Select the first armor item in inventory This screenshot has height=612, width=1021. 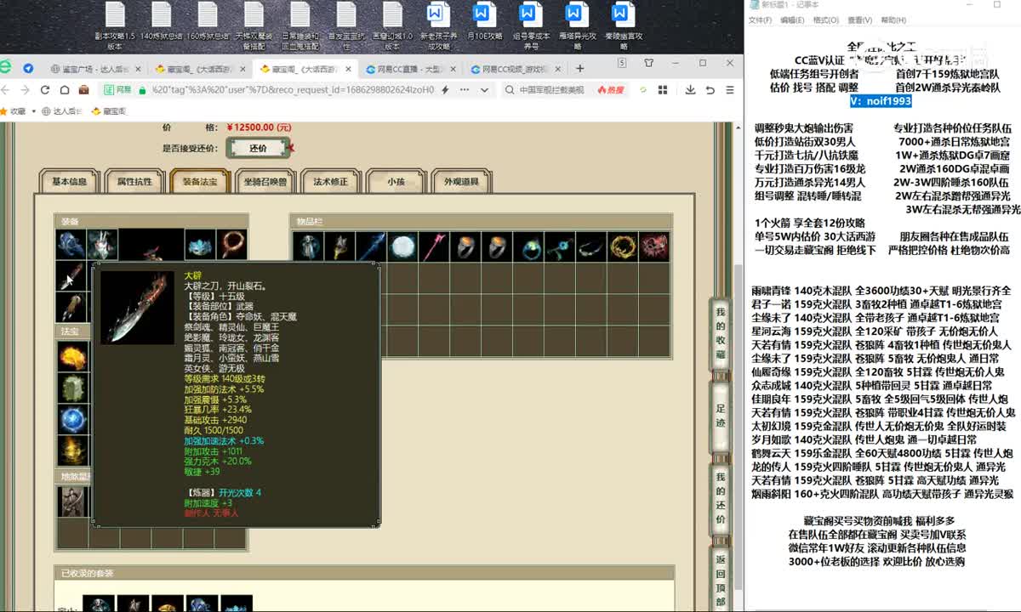click(x=307, y=246)
